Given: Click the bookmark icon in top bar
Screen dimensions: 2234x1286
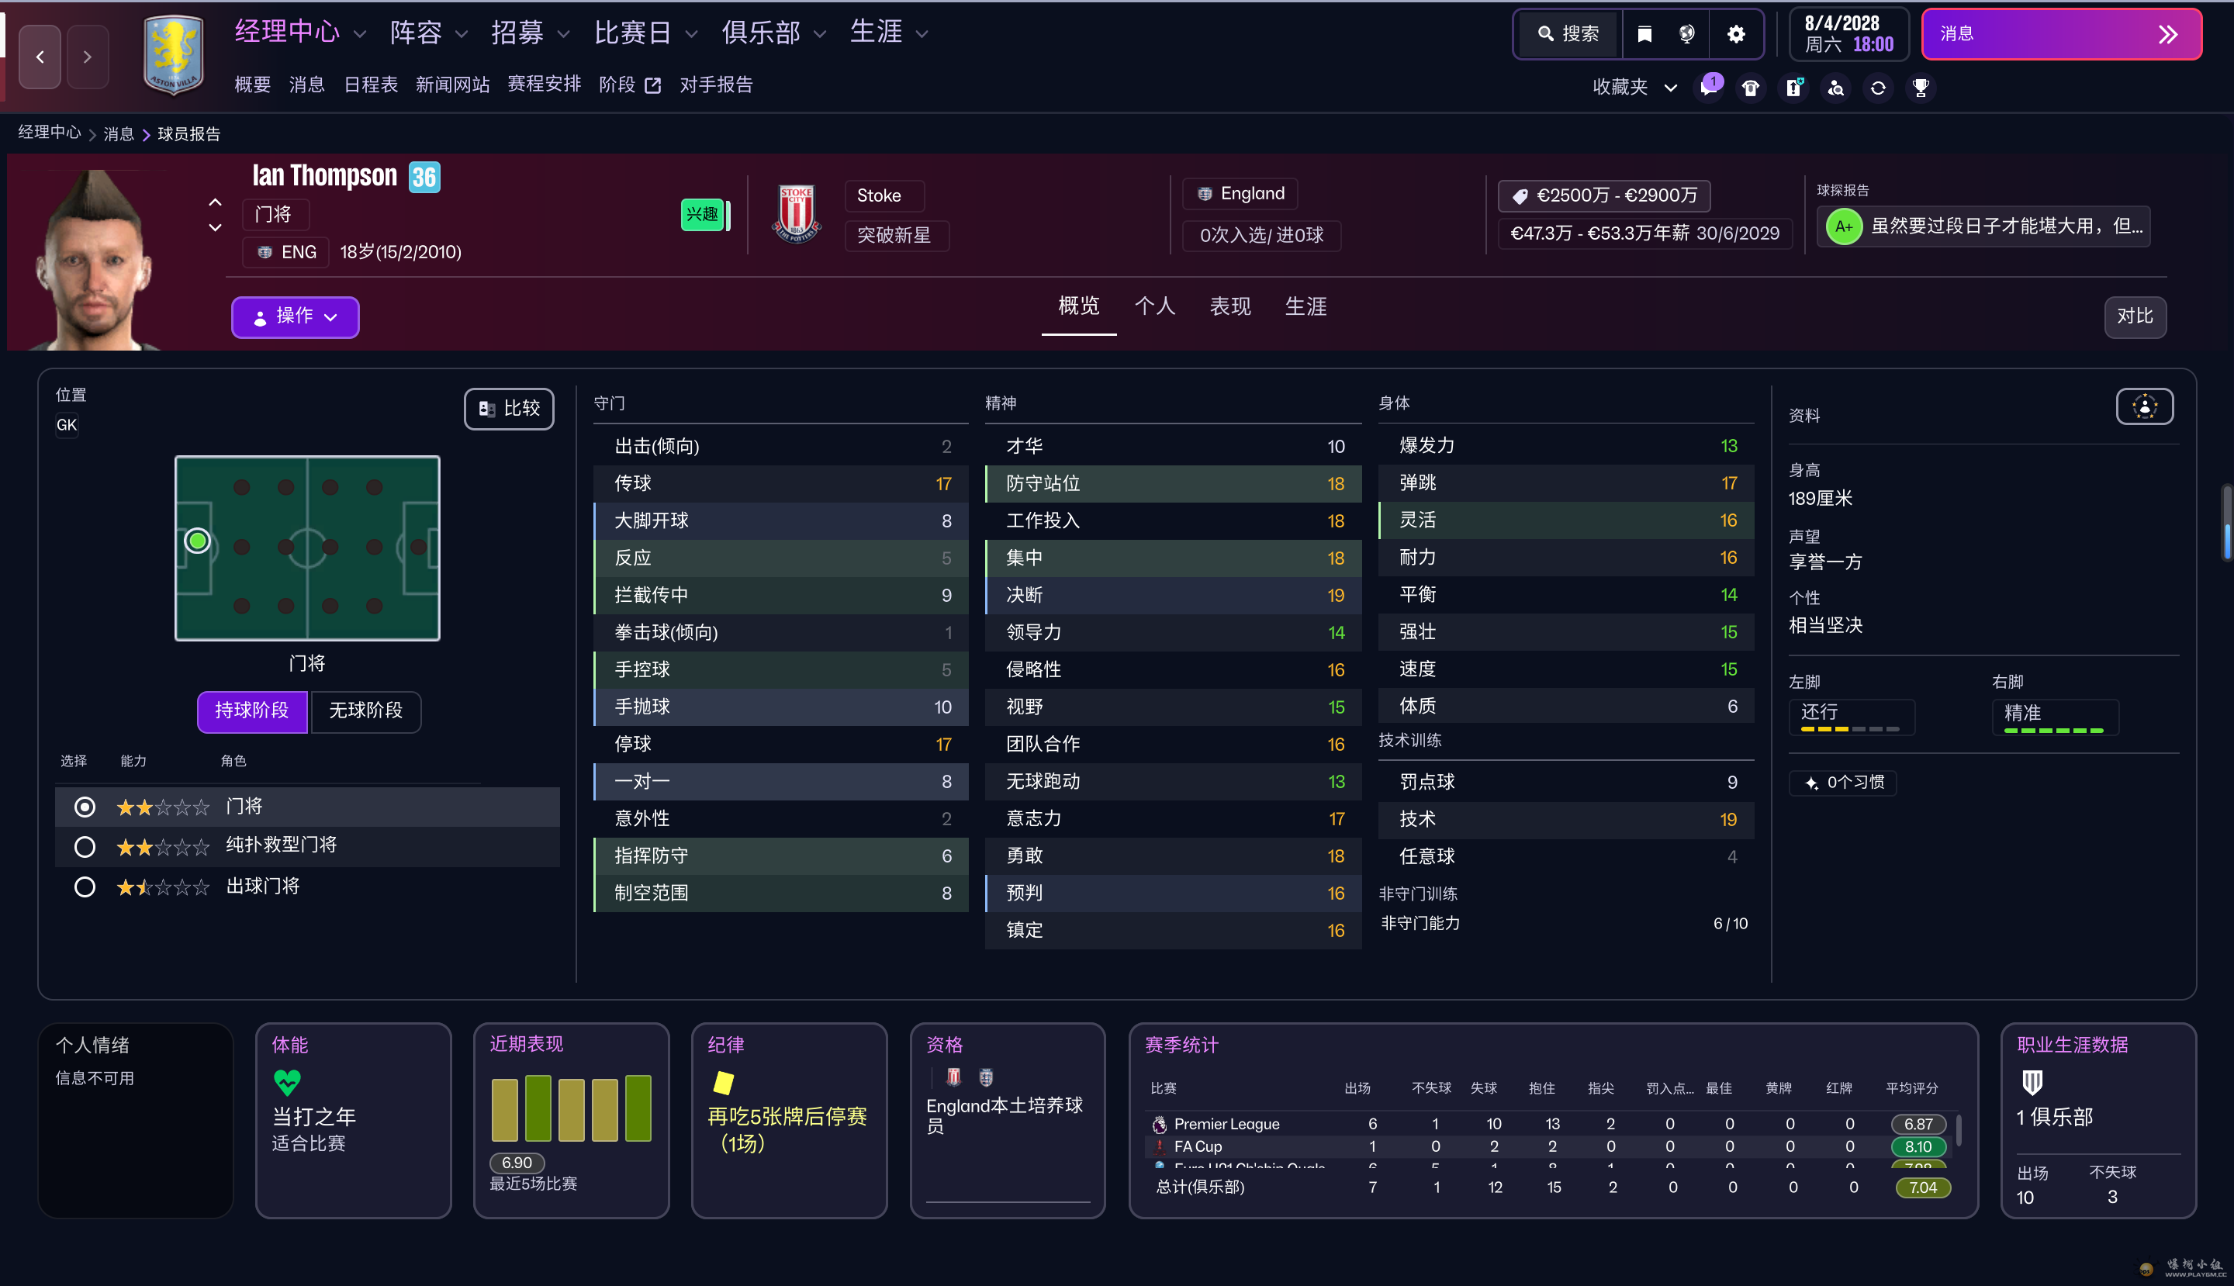Looking at the screenshot, I should (1644, 34).
